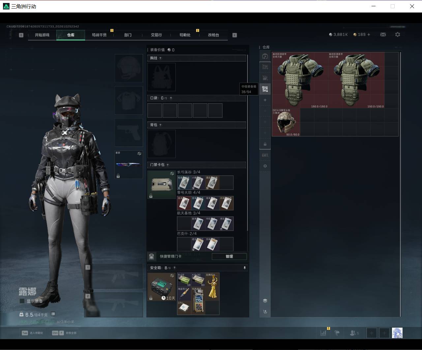Screen dimensions: 422x350
Task: Click the flag icon in bottom bar
Action: pyautogui.click(x=337, y=333)
